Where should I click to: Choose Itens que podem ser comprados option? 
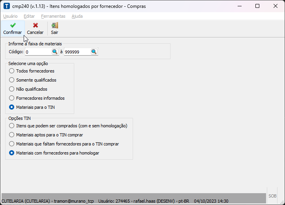[12, 126]
